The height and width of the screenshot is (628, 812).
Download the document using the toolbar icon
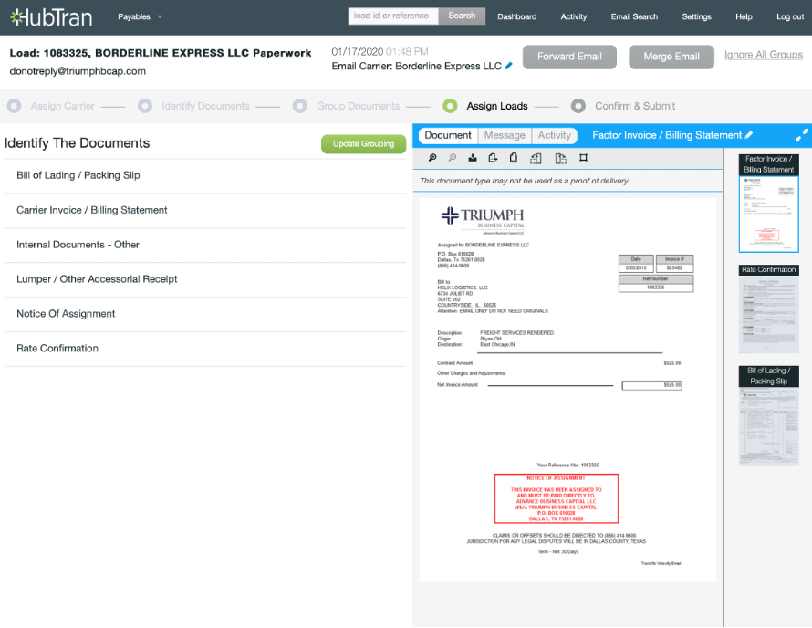tap(473, 158)
